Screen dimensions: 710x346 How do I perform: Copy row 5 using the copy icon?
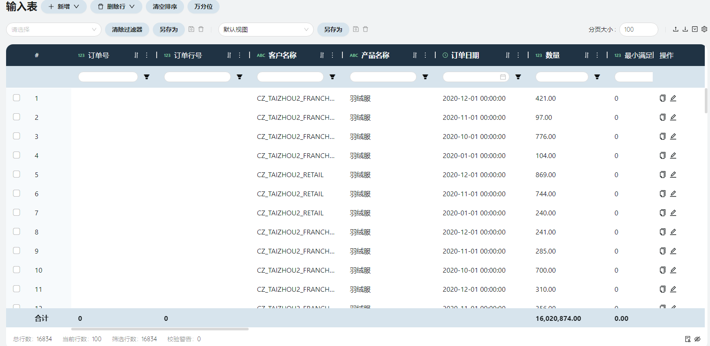[663, 175]
